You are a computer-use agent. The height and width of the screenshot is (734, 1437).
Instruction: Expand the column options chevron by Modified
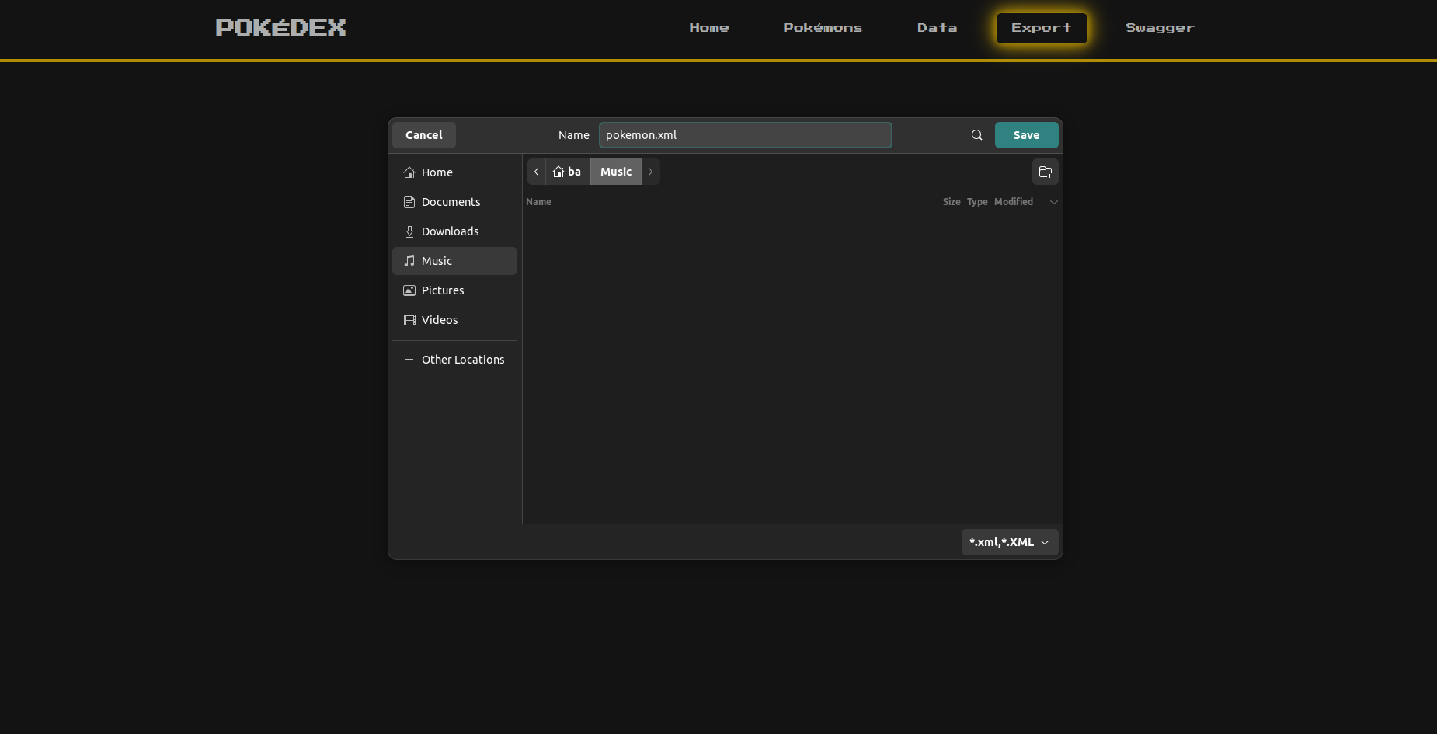1053,202
